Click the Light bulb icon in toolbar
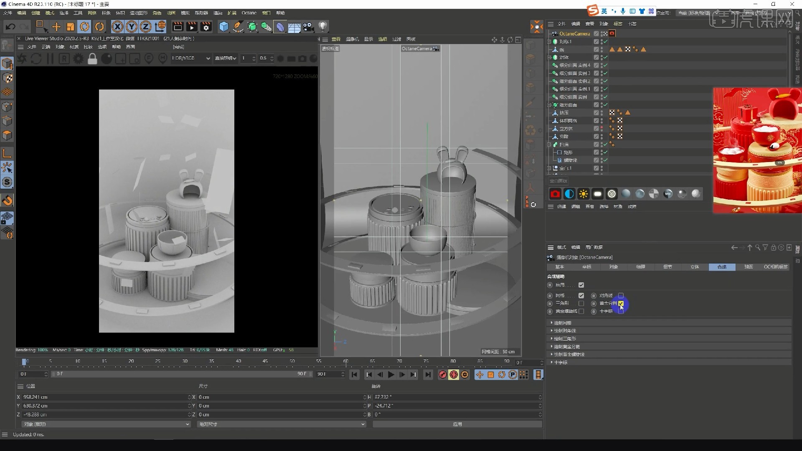This screenshot has width=802, height=451. coord(322,27)
